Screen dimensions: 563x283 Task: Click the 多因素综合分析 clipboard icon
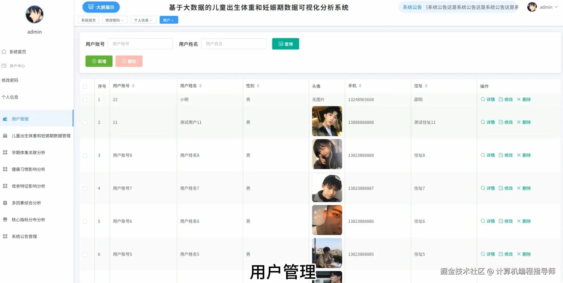coord(5,203)
